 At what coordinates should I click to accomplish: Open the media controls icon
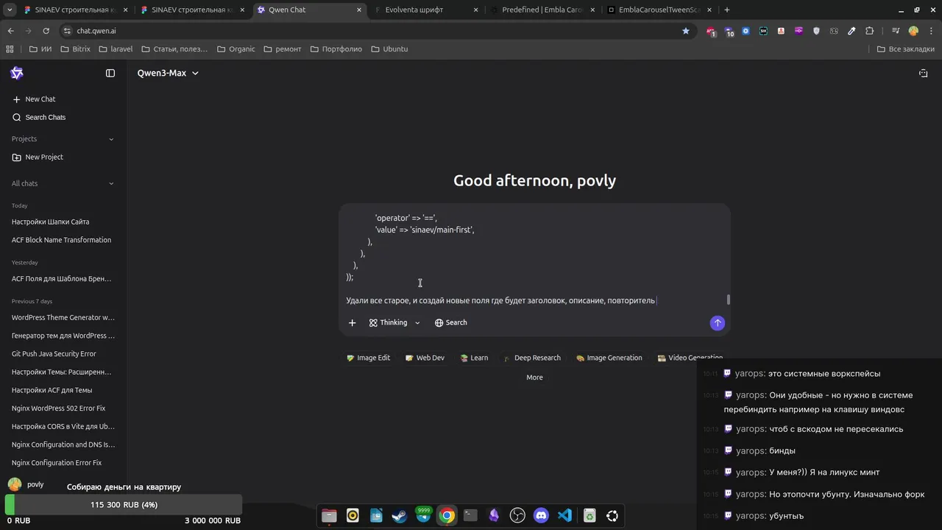pyautogui.click(x=896, y=31)
